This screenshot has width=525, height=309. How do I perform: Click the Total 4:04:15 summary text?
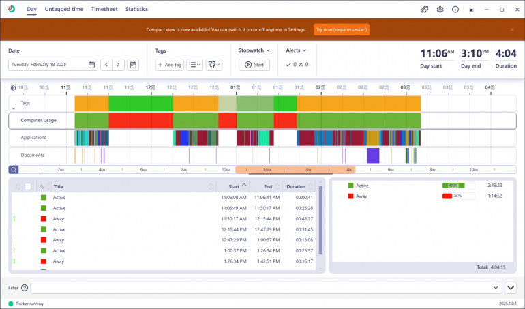491,267
